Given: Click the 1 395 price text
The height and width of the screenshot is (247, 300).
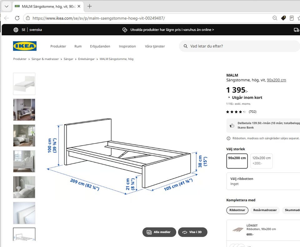Looking at the screenshot, I should tap(237, 90).
